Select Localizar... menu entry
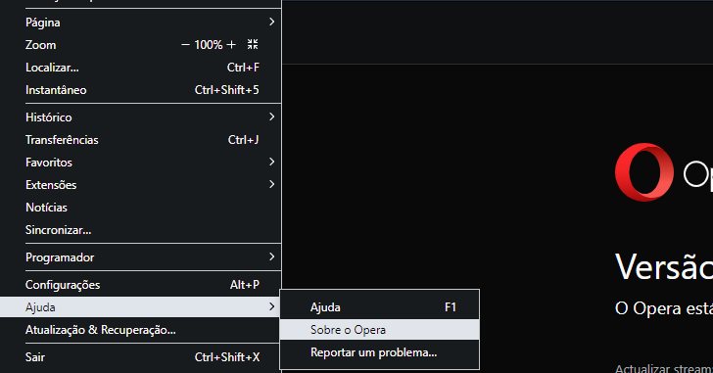This screenshot has height=373, width=713. tap(140, 68)
